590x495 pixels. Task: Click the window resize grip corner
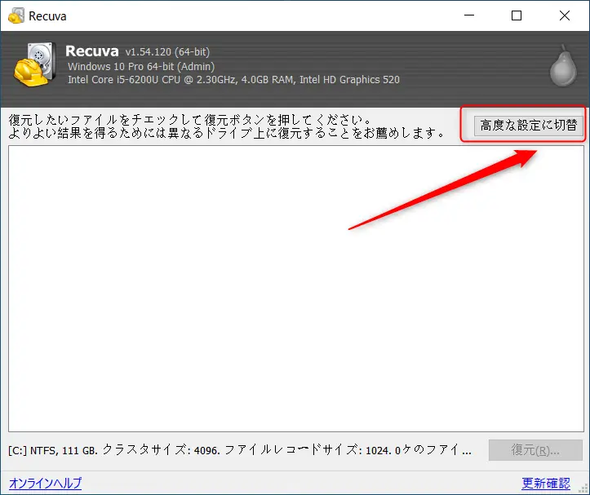(584, 488)
